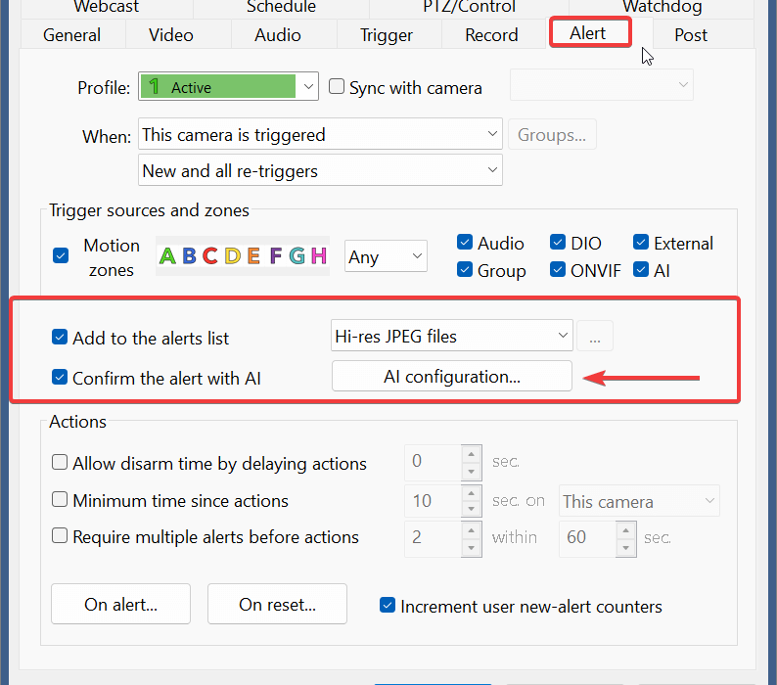Expand the Hi-res JPEG files dropdown
777x685 pixels.
[x=451, y=336]
